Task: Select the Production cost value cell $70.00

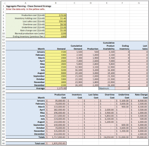Action: [x=56, y=15]
